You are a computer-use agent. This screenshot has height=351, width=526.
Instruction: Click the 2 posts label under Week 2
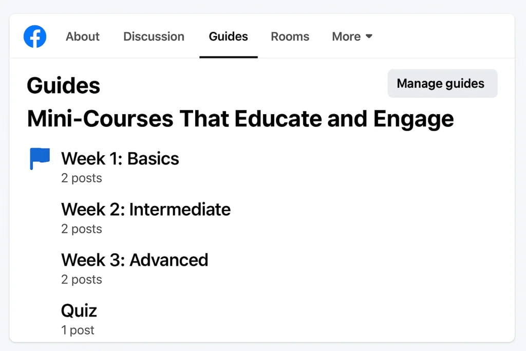point(82,229)
